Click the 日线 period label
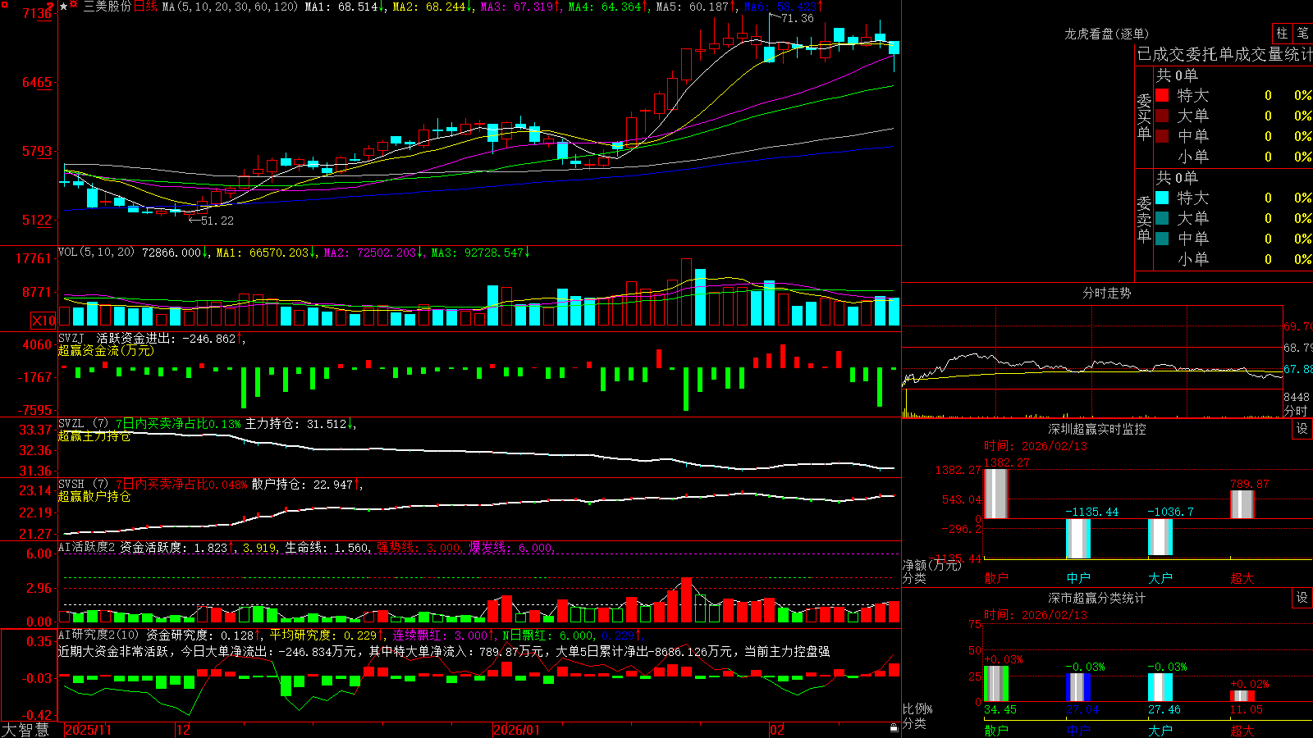Screen dimensions: 1313x738 (x=145, y=7)
